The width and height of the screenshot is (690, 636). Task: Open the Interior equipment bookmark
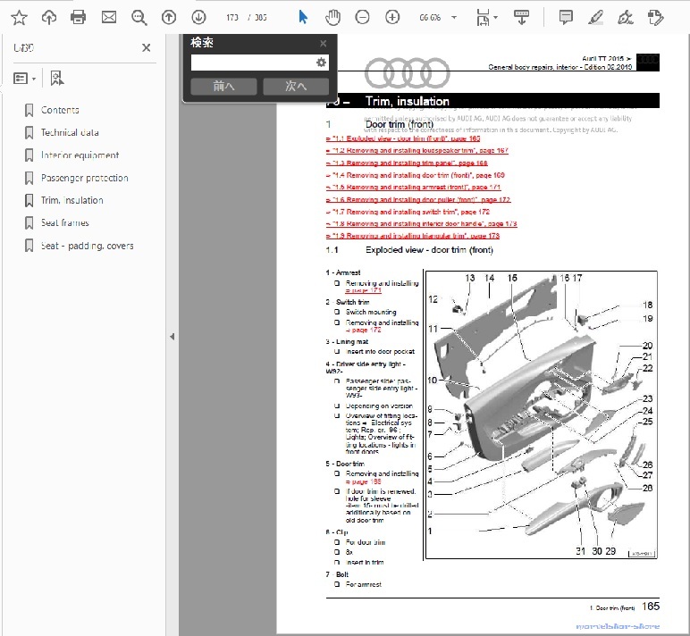coord(80,155)
